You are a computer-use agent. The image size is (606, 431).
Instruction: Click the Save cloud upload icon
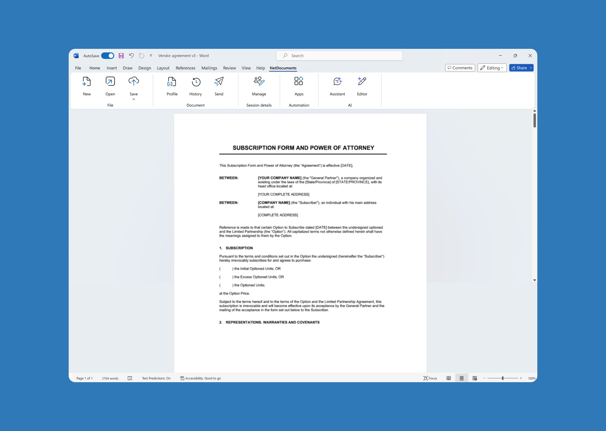click(x=134, y=82)
